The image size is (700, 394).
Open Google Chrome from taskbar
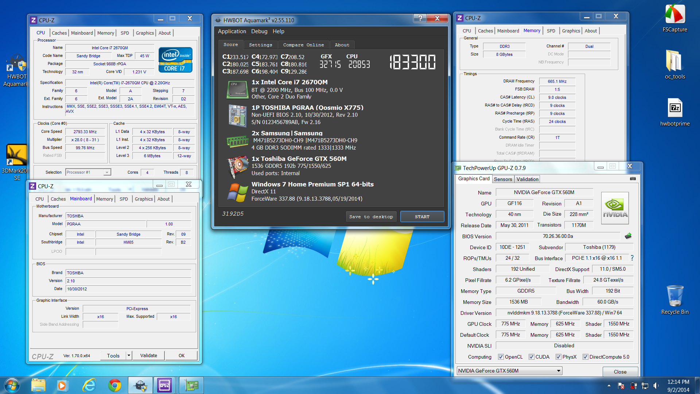point(115,385)
